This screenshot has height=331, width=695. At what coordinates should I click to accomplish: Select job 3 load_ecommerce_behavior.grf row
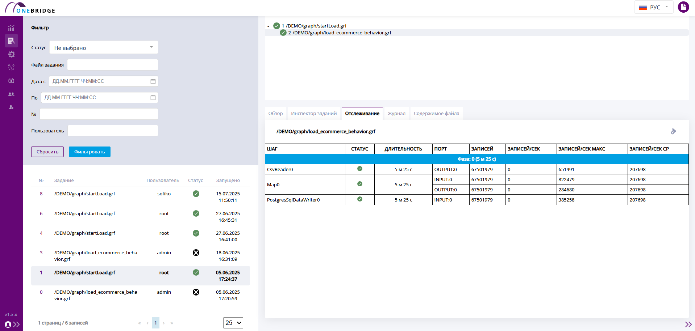pos(141,256)
